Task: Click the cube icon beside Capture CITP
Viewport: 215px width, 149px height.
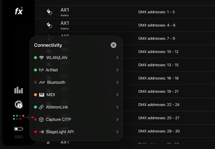Action: 41,119
